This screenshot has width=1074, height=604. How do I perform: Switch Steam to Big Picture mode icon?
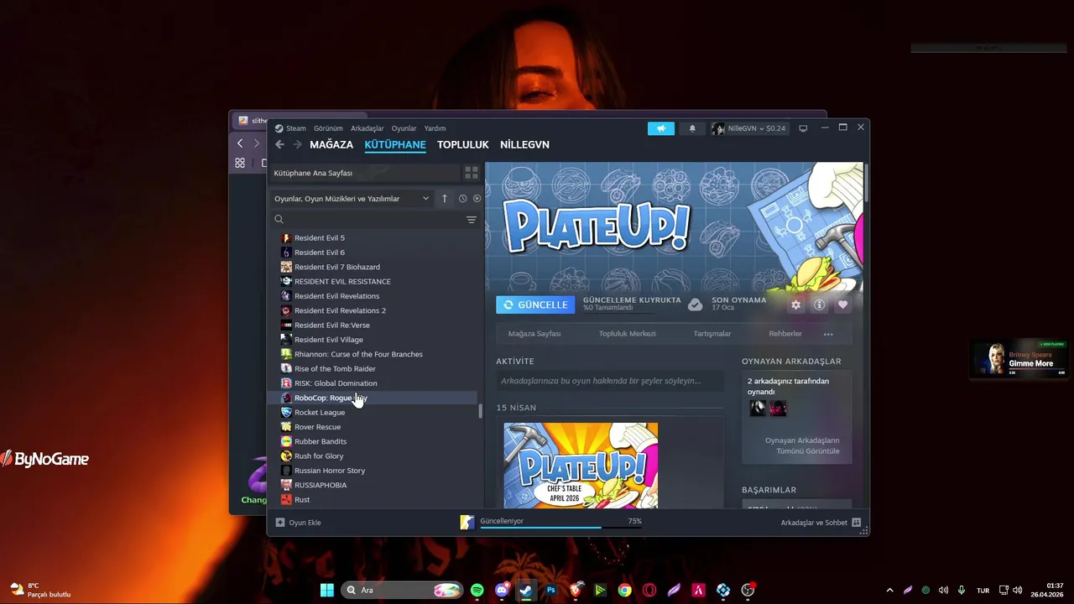tap(803, 128)
